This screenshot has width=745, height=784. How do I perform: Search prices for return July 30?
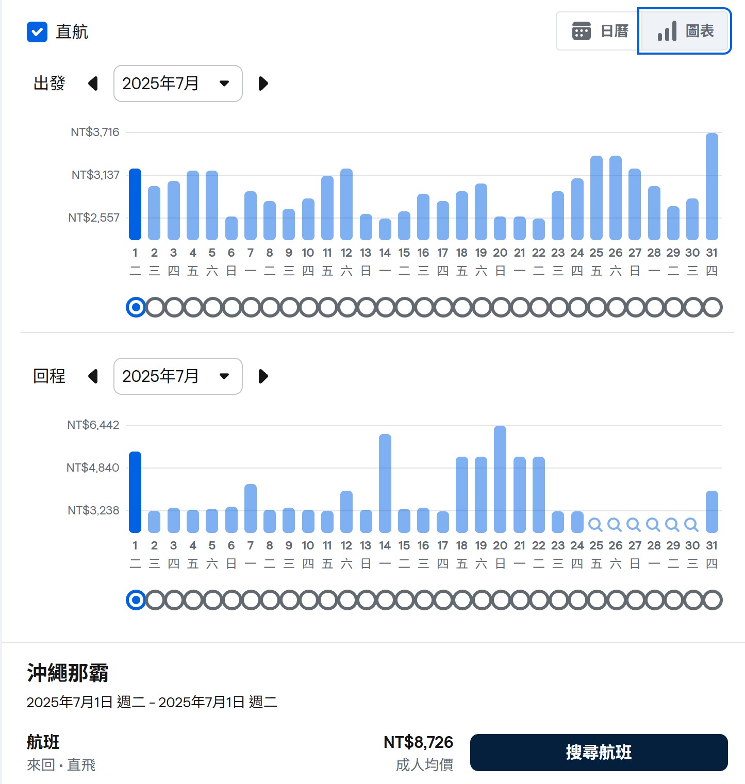691,525
